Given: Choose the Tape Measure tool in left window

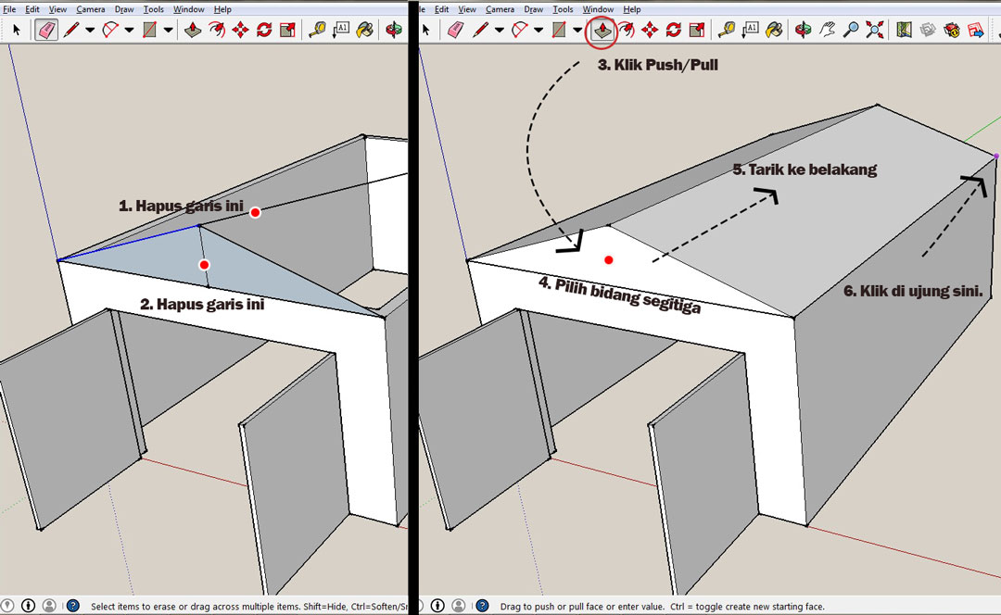Looking at the screenshot, I should (x=317, y=30).
